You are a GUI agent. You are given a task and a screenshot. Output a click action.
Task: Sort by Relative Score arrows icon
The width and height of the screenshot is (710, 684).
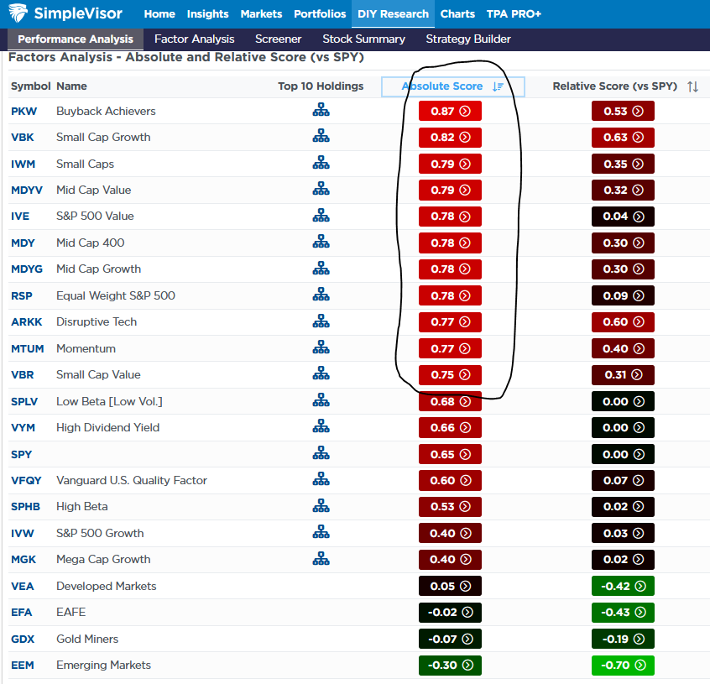click(692, 86)
